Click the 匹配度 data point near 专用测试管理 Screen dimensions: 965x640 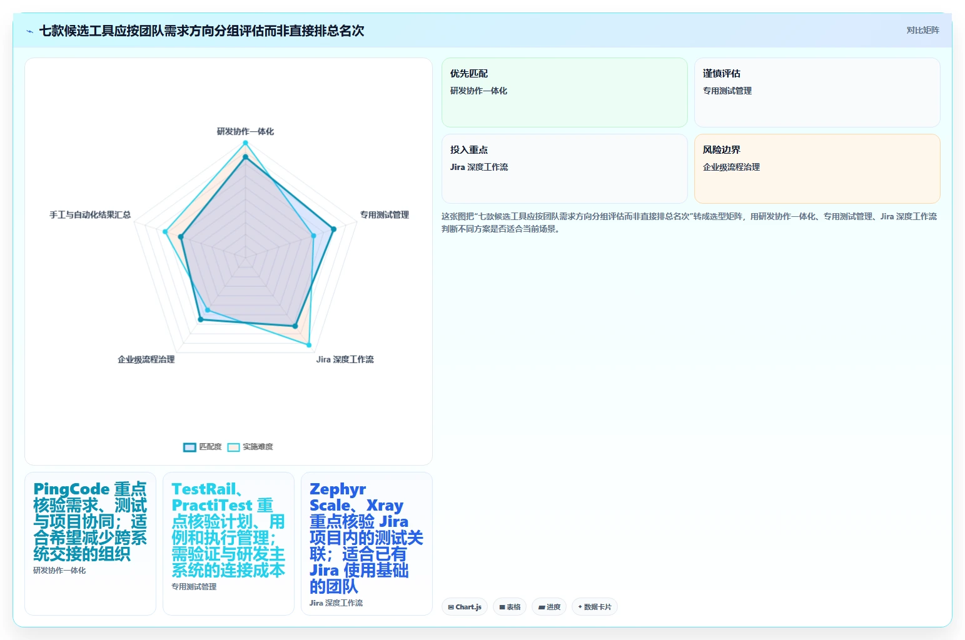[333, 229]
